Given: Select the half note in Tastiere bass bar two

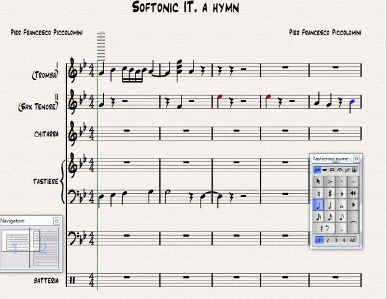Looking at the screenshot, I should click(168, 192).
